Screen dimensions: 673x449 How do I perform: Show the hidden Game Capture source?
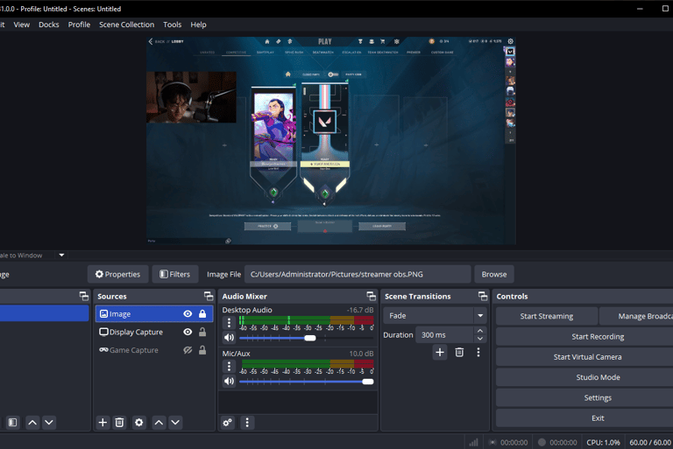click(188, 350)
